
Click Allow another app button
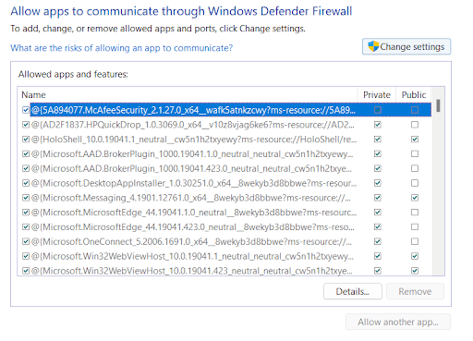[398, 322]
